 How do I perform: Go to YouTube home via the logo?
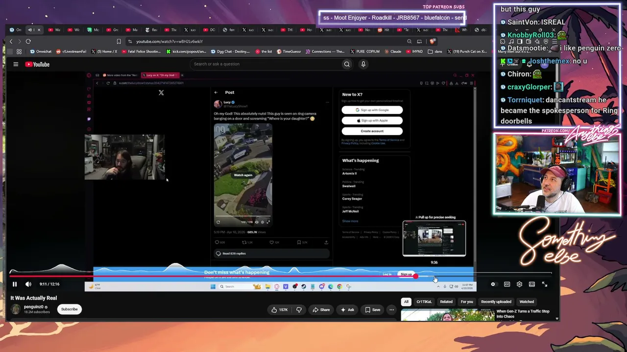tap(37, 64)
